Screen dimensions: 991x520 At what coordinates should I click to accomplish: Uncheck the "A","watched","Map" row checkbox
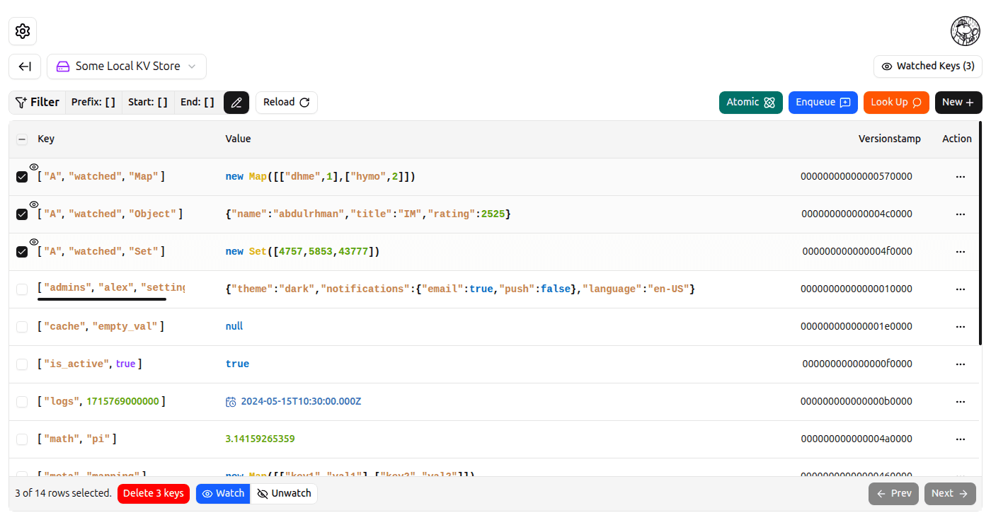click(x=22, y=177)
